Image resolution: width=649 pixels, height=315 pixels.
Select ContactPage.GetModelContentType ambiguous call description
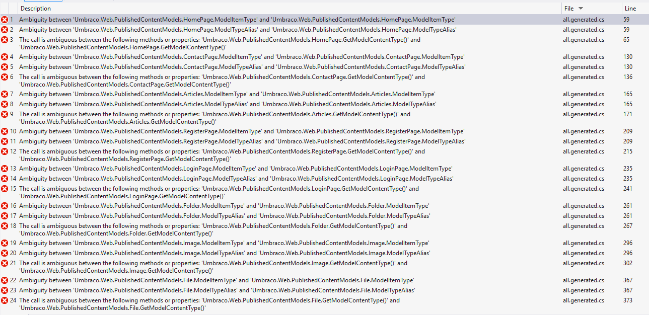tap(222, 81)
